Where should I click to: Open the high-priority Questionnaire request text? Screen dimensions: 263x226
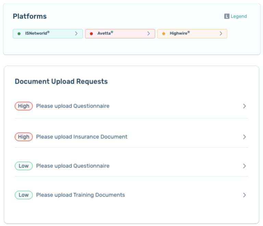coord(73,106)
